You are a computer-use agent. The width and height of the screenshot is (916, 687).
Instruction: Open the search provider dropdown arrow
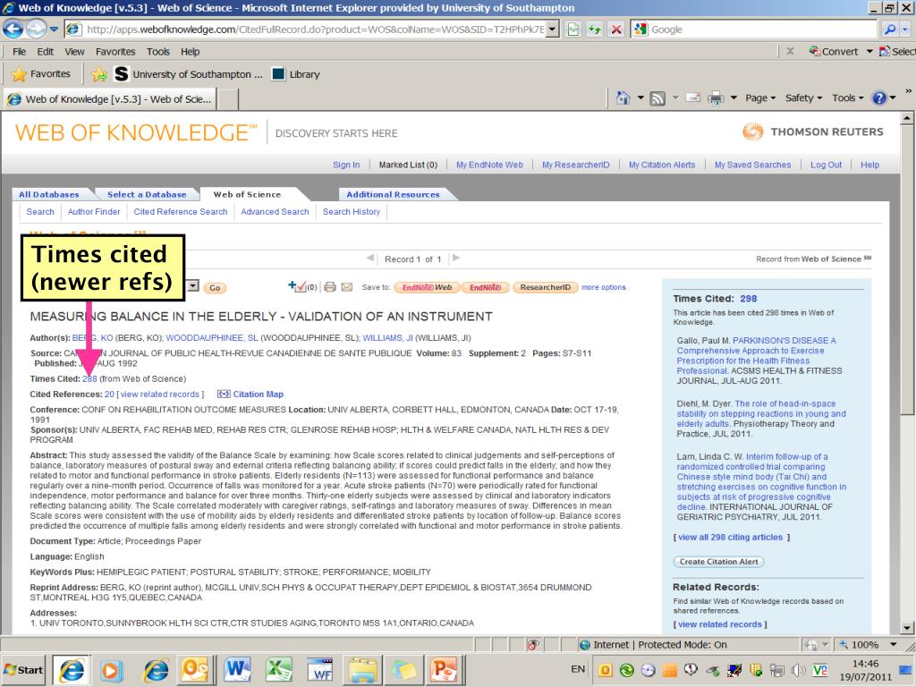coord(905,30)
